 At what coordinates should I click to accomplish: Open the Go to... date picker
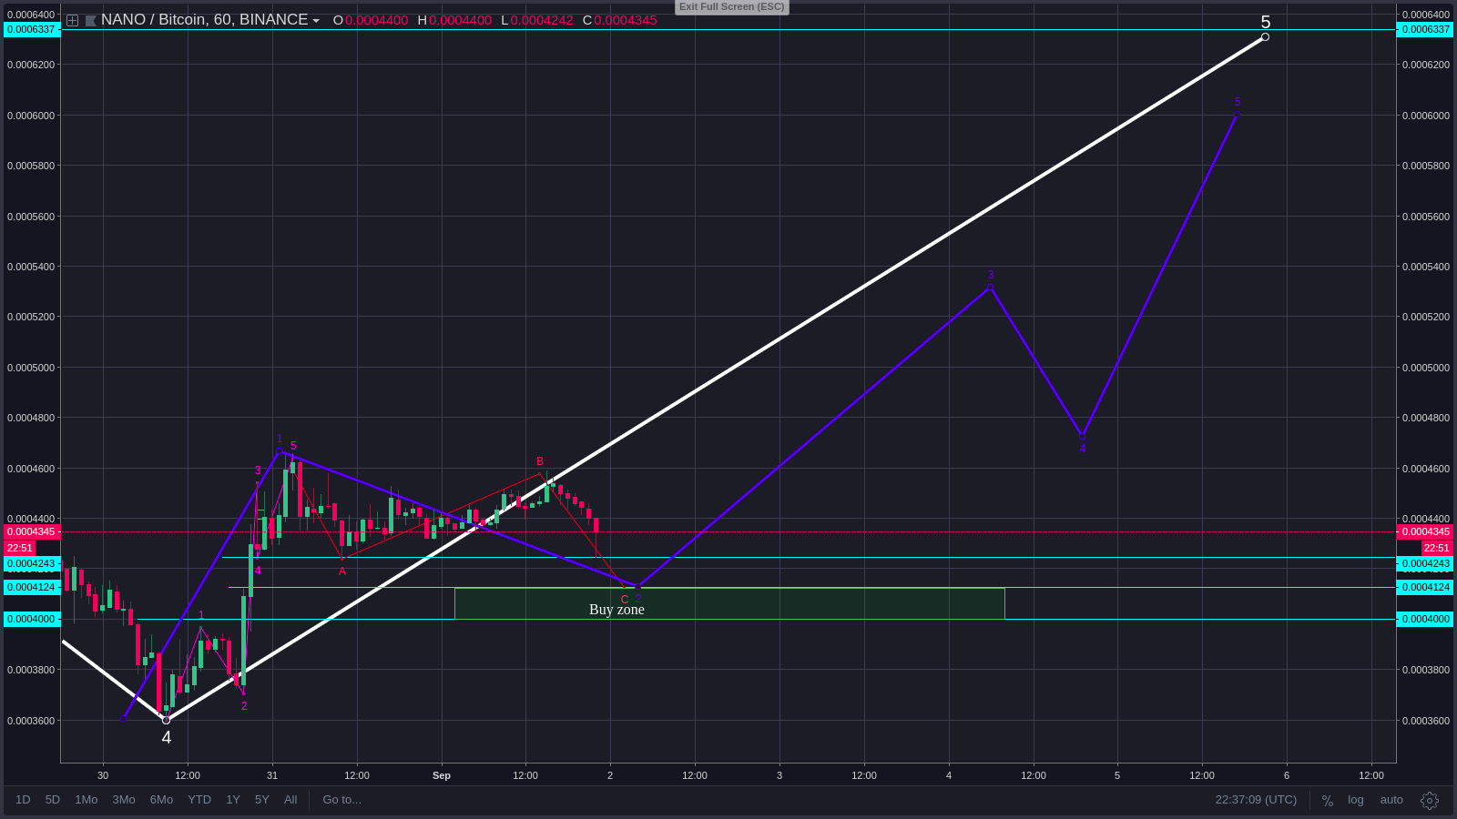(x=342, y=800)
